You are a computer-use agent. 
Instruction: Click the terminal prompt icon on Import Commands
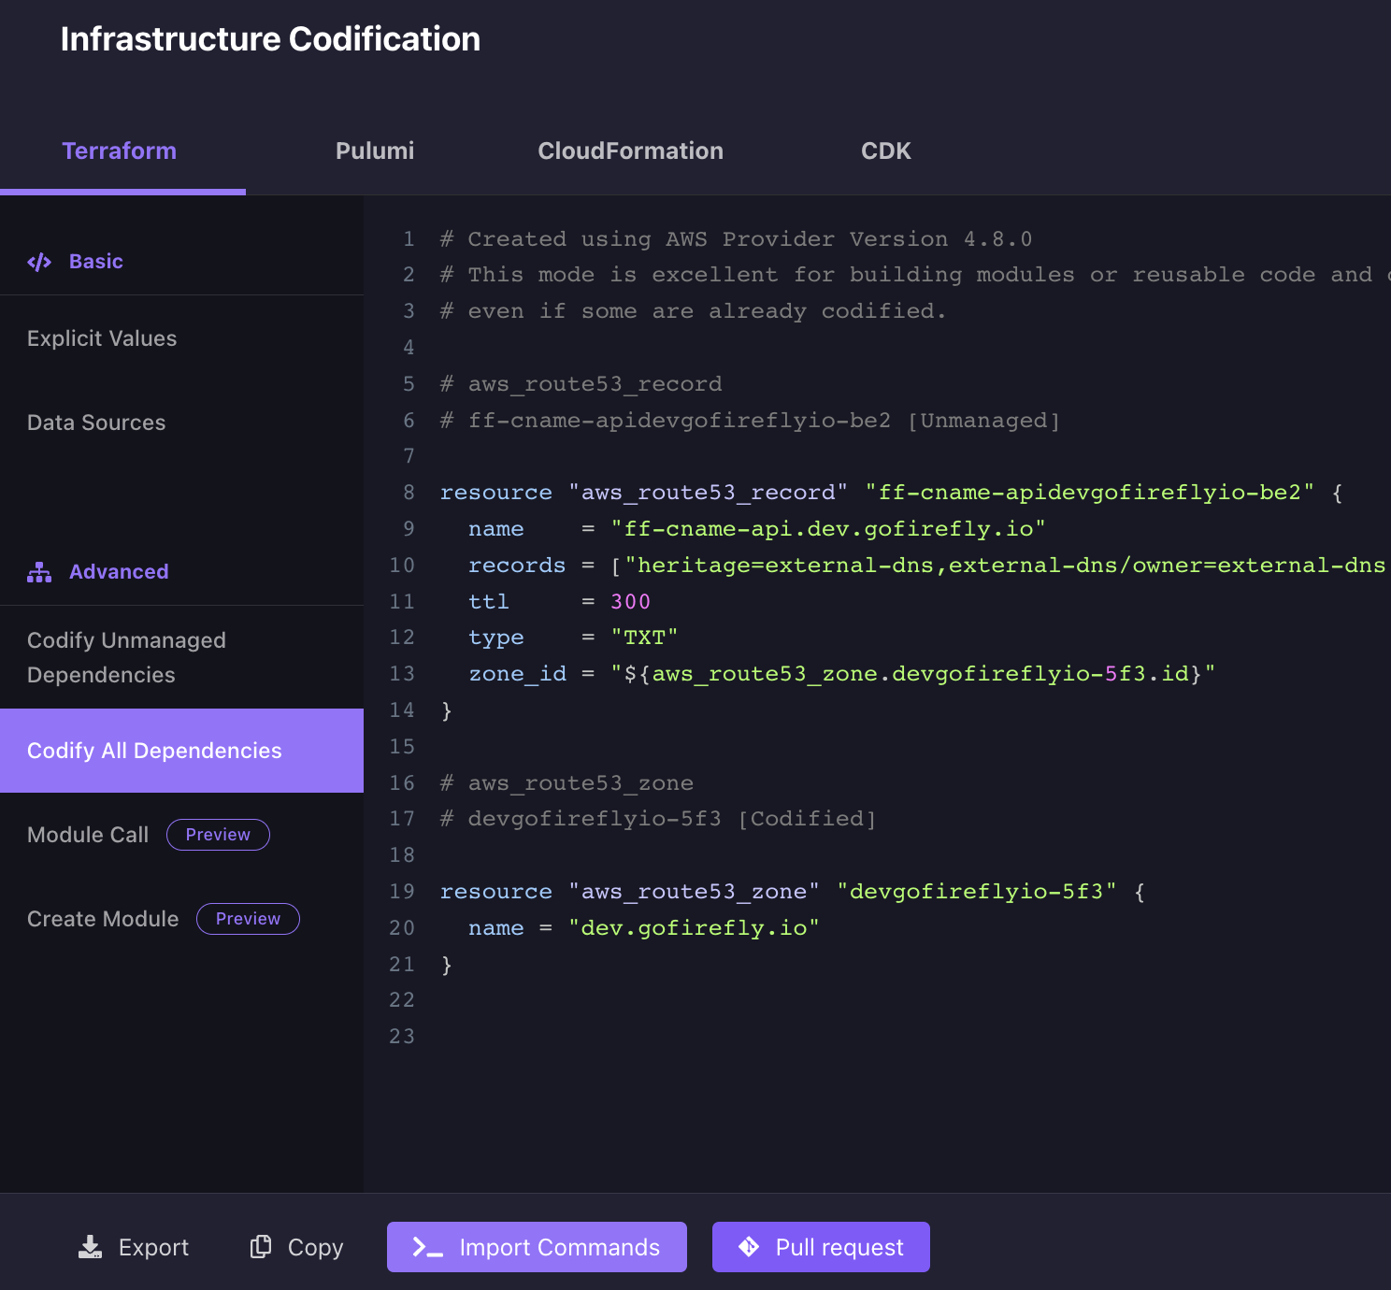click(427, 1248)
